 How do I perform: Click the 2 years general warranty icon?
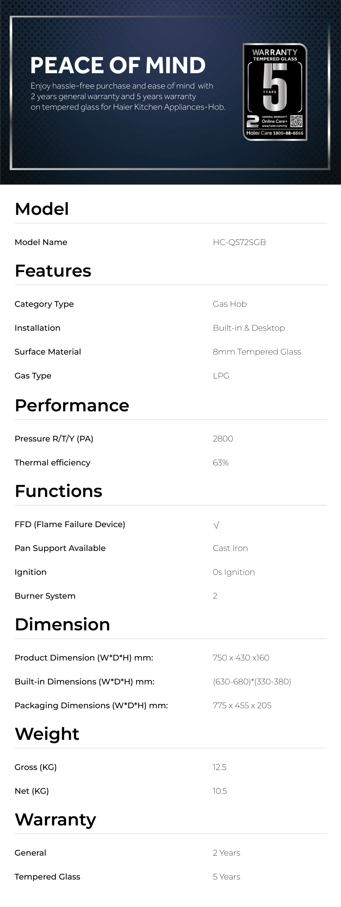[253, 121]
